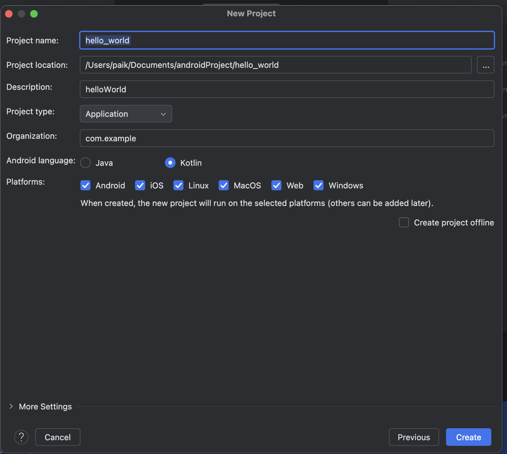This screenshot has width=507, height=454.
Task: Go back with the Previous button
Action: pyautogui.click(x=414, y=437)
